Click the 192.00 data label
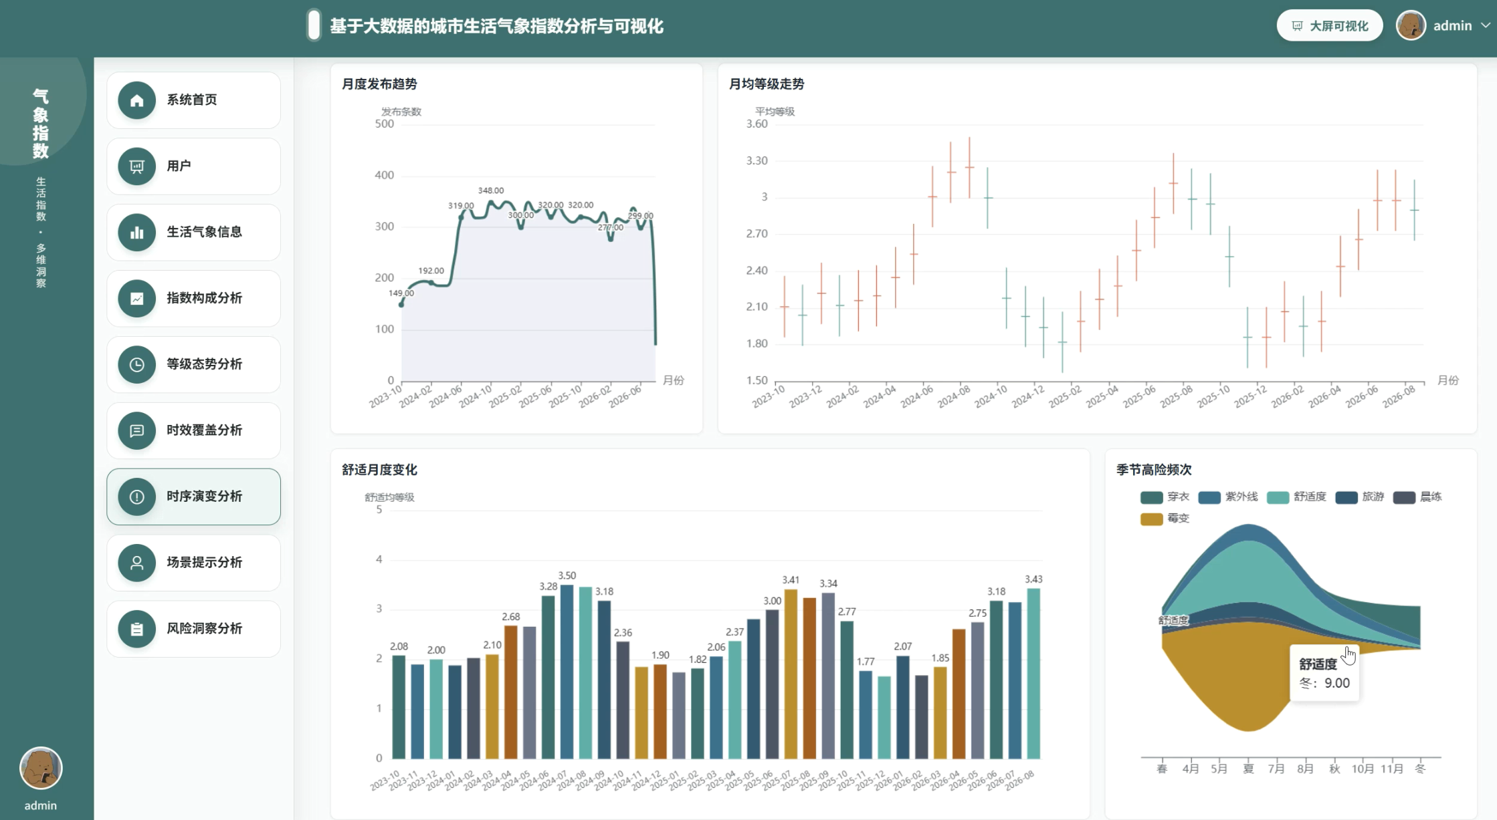Viewport: 1497px width, 820px height. (431, 271)
